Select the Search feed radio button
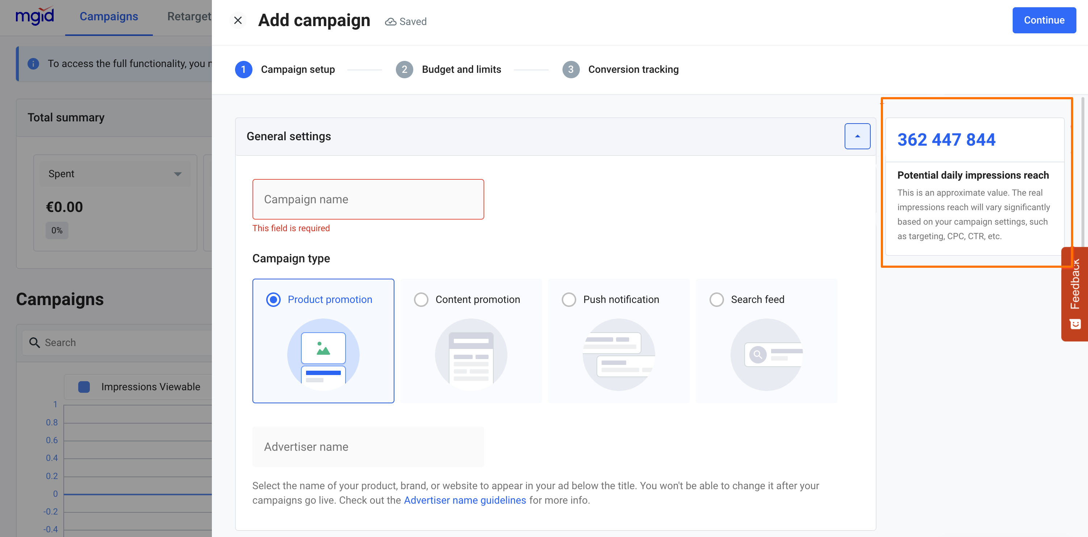The width and height of the screenshot is (1088, 537). point(716,300)
